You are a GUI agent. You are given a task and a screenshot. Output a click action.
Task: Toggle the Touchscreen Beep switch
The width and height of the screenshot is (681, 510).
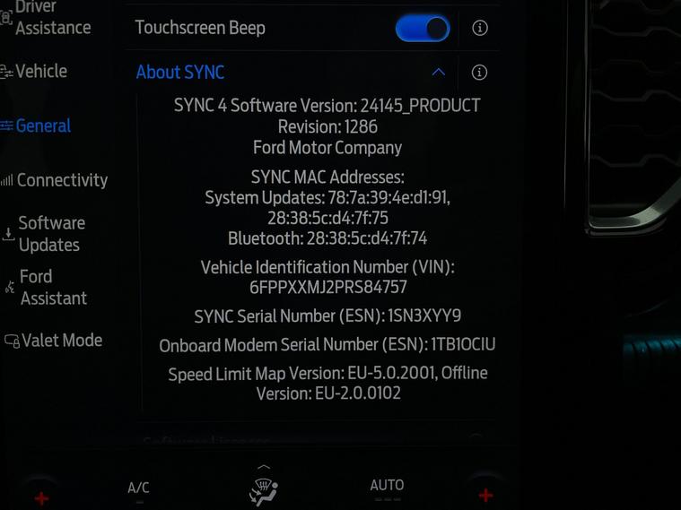[x=423, y=29]
